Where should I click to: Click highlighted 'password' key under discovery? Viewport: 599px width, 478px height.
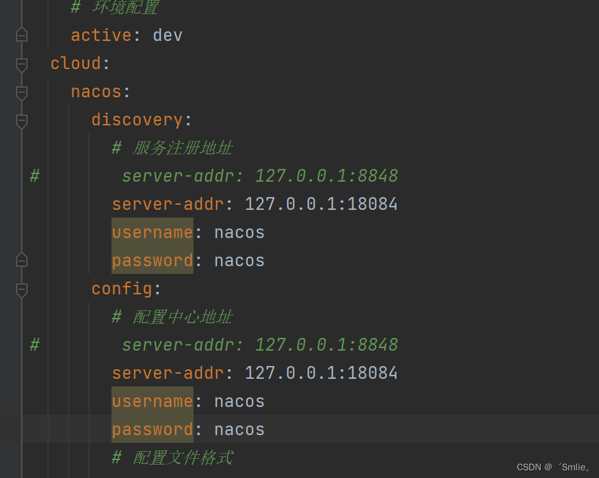[152, 260]
